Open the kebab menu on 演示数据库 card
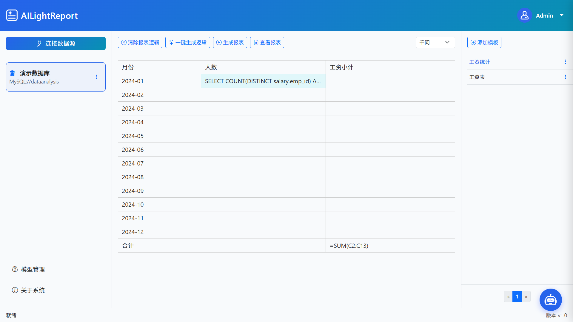Image resolution: width=573 pixels, height=322 pixels. [x=96, y=77]
